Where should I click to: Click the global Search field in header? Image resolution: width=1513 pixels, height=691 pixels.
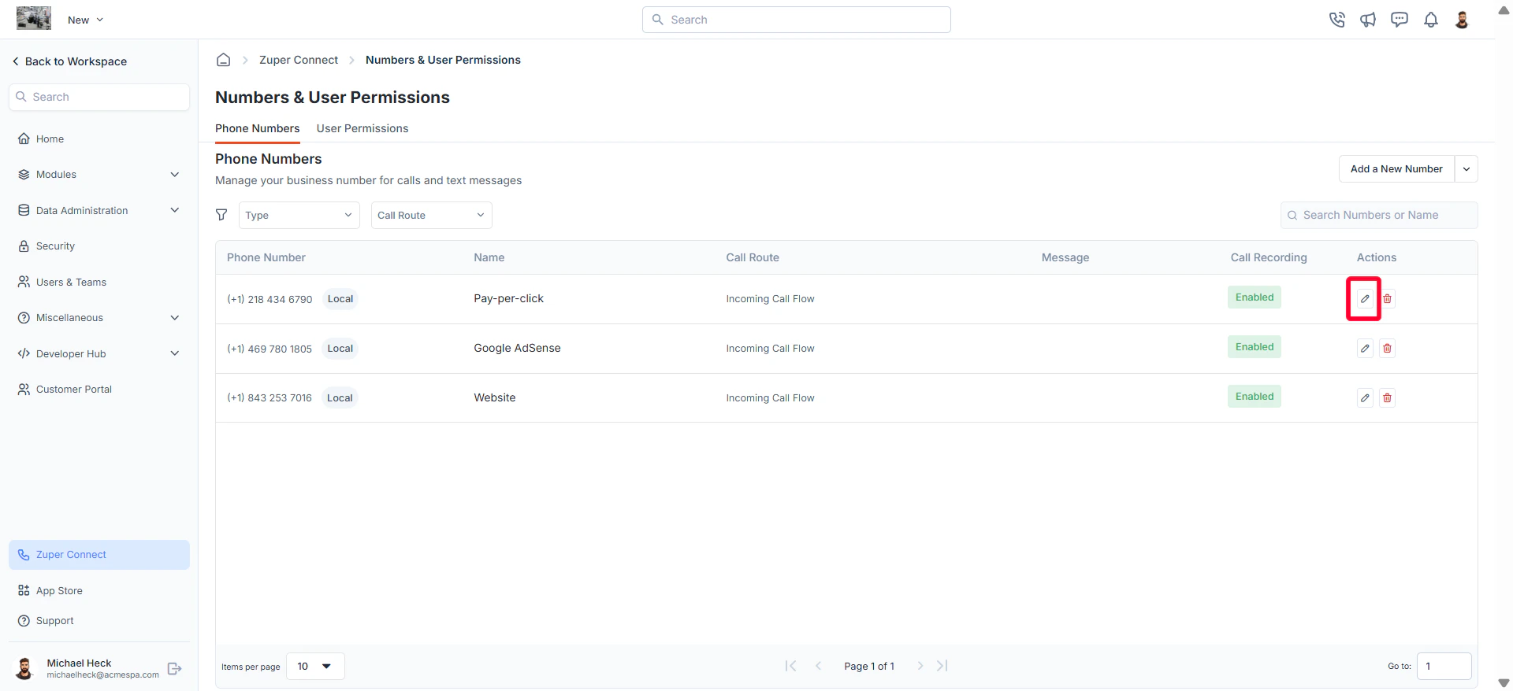click(797, 20)
